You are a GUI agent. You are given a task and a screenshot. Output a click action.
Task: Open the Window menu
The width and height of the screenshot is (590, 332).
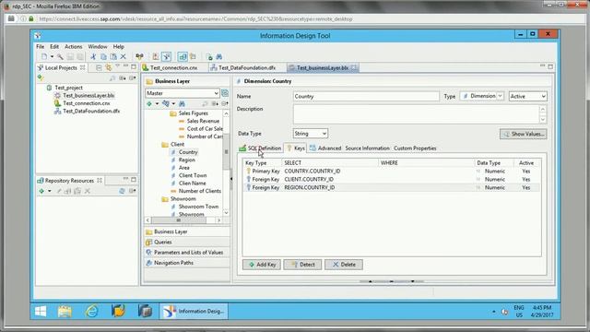pos(98,47)
